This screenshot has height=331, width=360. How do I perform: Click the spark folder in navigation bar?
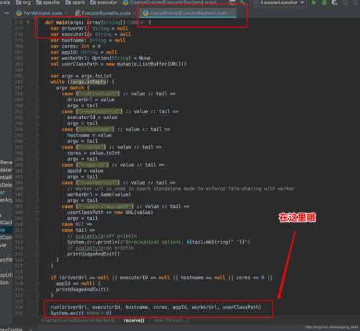[x=76, y=3]
